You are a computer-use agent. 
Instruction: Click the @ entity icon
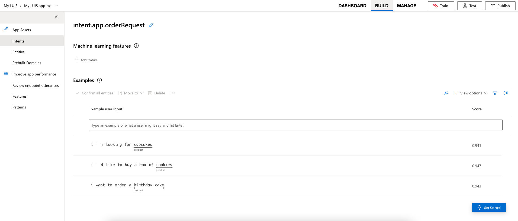point(506,93)
